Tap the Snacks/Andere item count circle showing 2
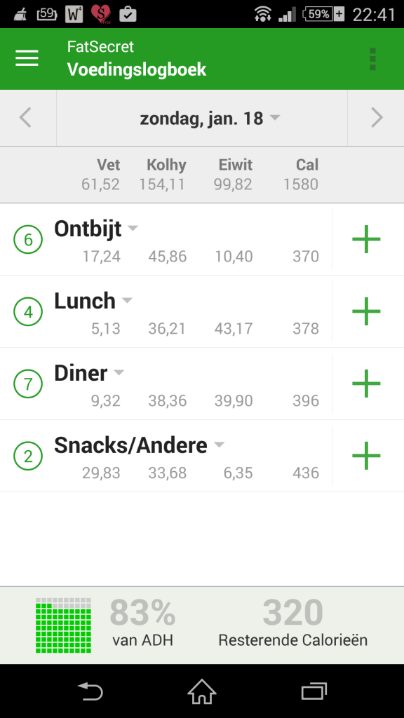Screen dimensions: 404x718 tap(28, 456)
